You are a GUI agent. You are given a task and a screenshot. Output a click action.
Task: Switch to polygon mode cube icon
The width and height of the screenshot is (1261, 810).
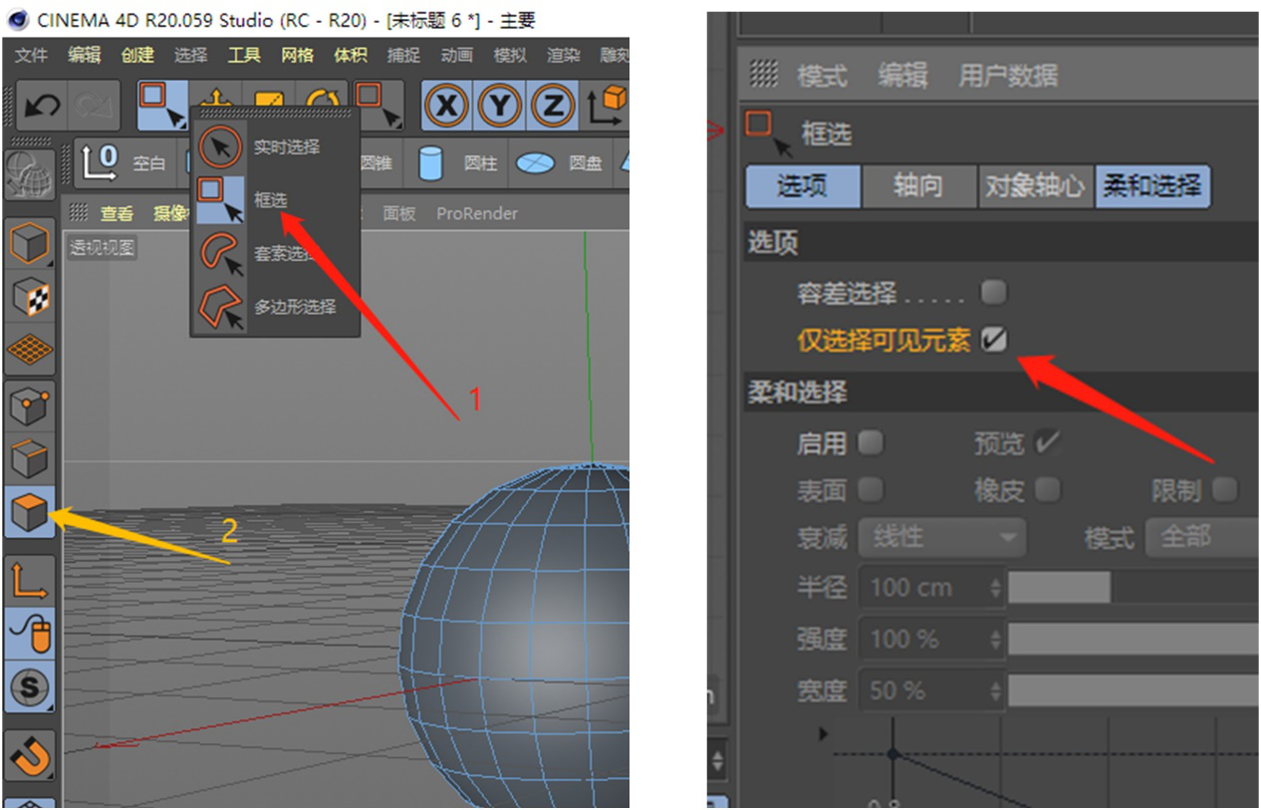click(x=29, y=512)
